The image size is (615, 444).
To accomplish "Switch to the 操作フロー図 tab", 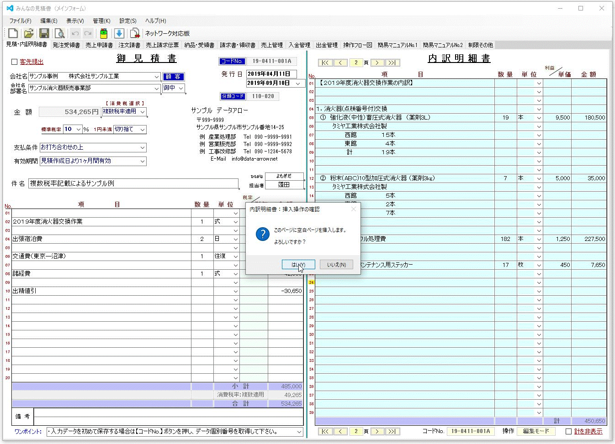I will point(358,45).
